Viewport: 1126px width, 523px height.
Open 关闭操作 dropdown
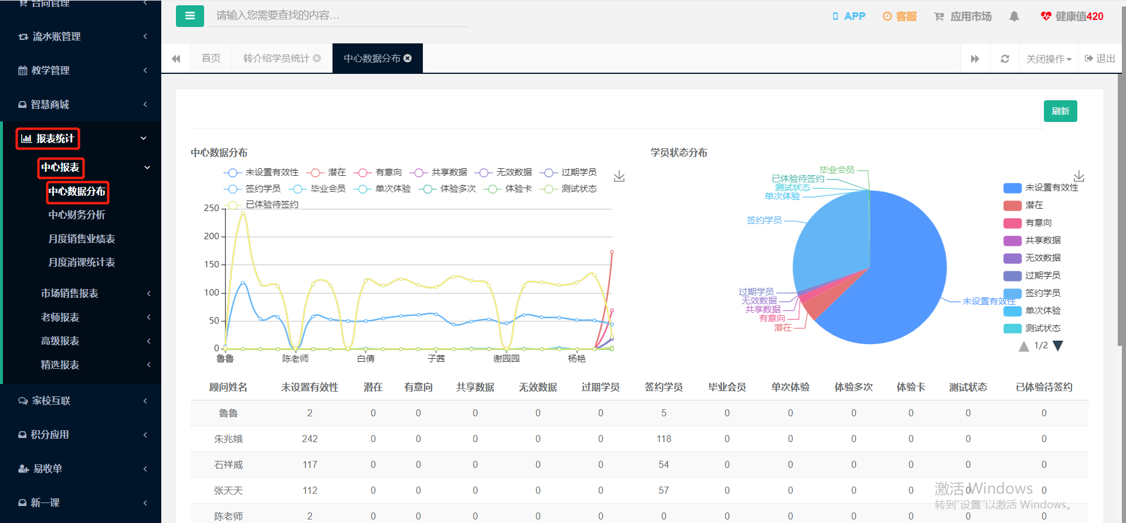click(x=1049, y=59)
